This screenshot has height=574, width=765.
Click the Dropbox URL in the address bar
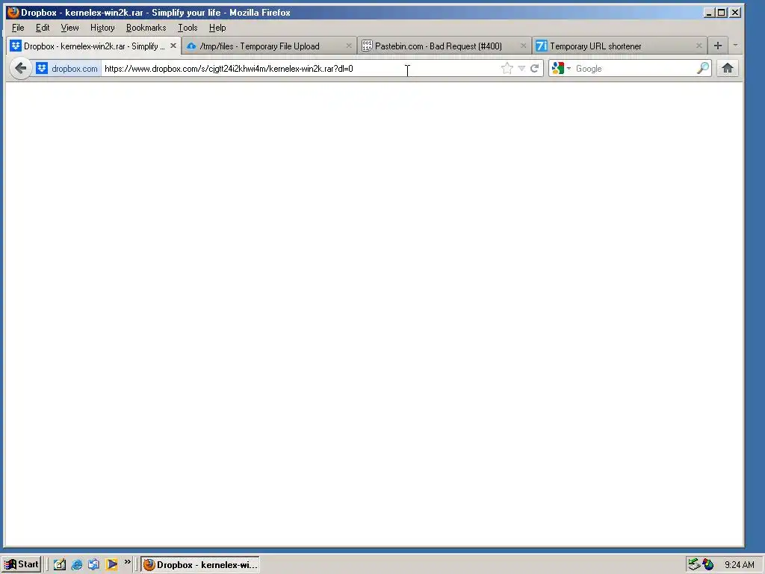229,69
